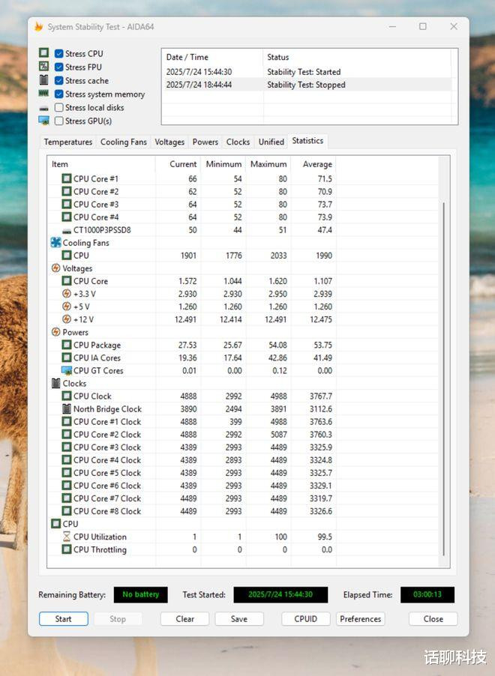This screenshot has height=676, width=495.
Task: Click the FPU percent icon beside Stress FPU
Action: click(43, 66)
